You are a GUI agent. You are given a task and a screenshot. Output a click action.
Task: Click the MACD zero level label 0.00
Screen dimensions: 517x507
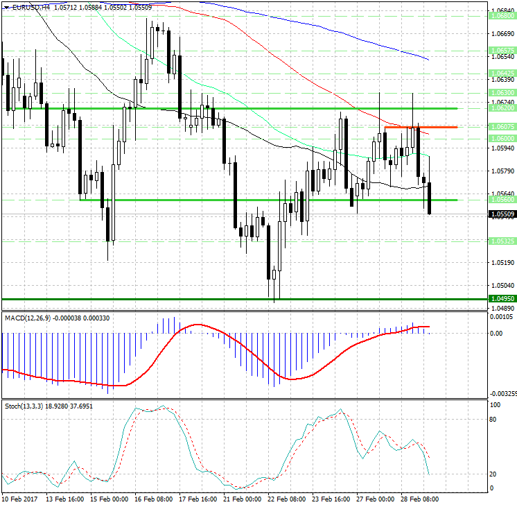click(x=496, y=334)
